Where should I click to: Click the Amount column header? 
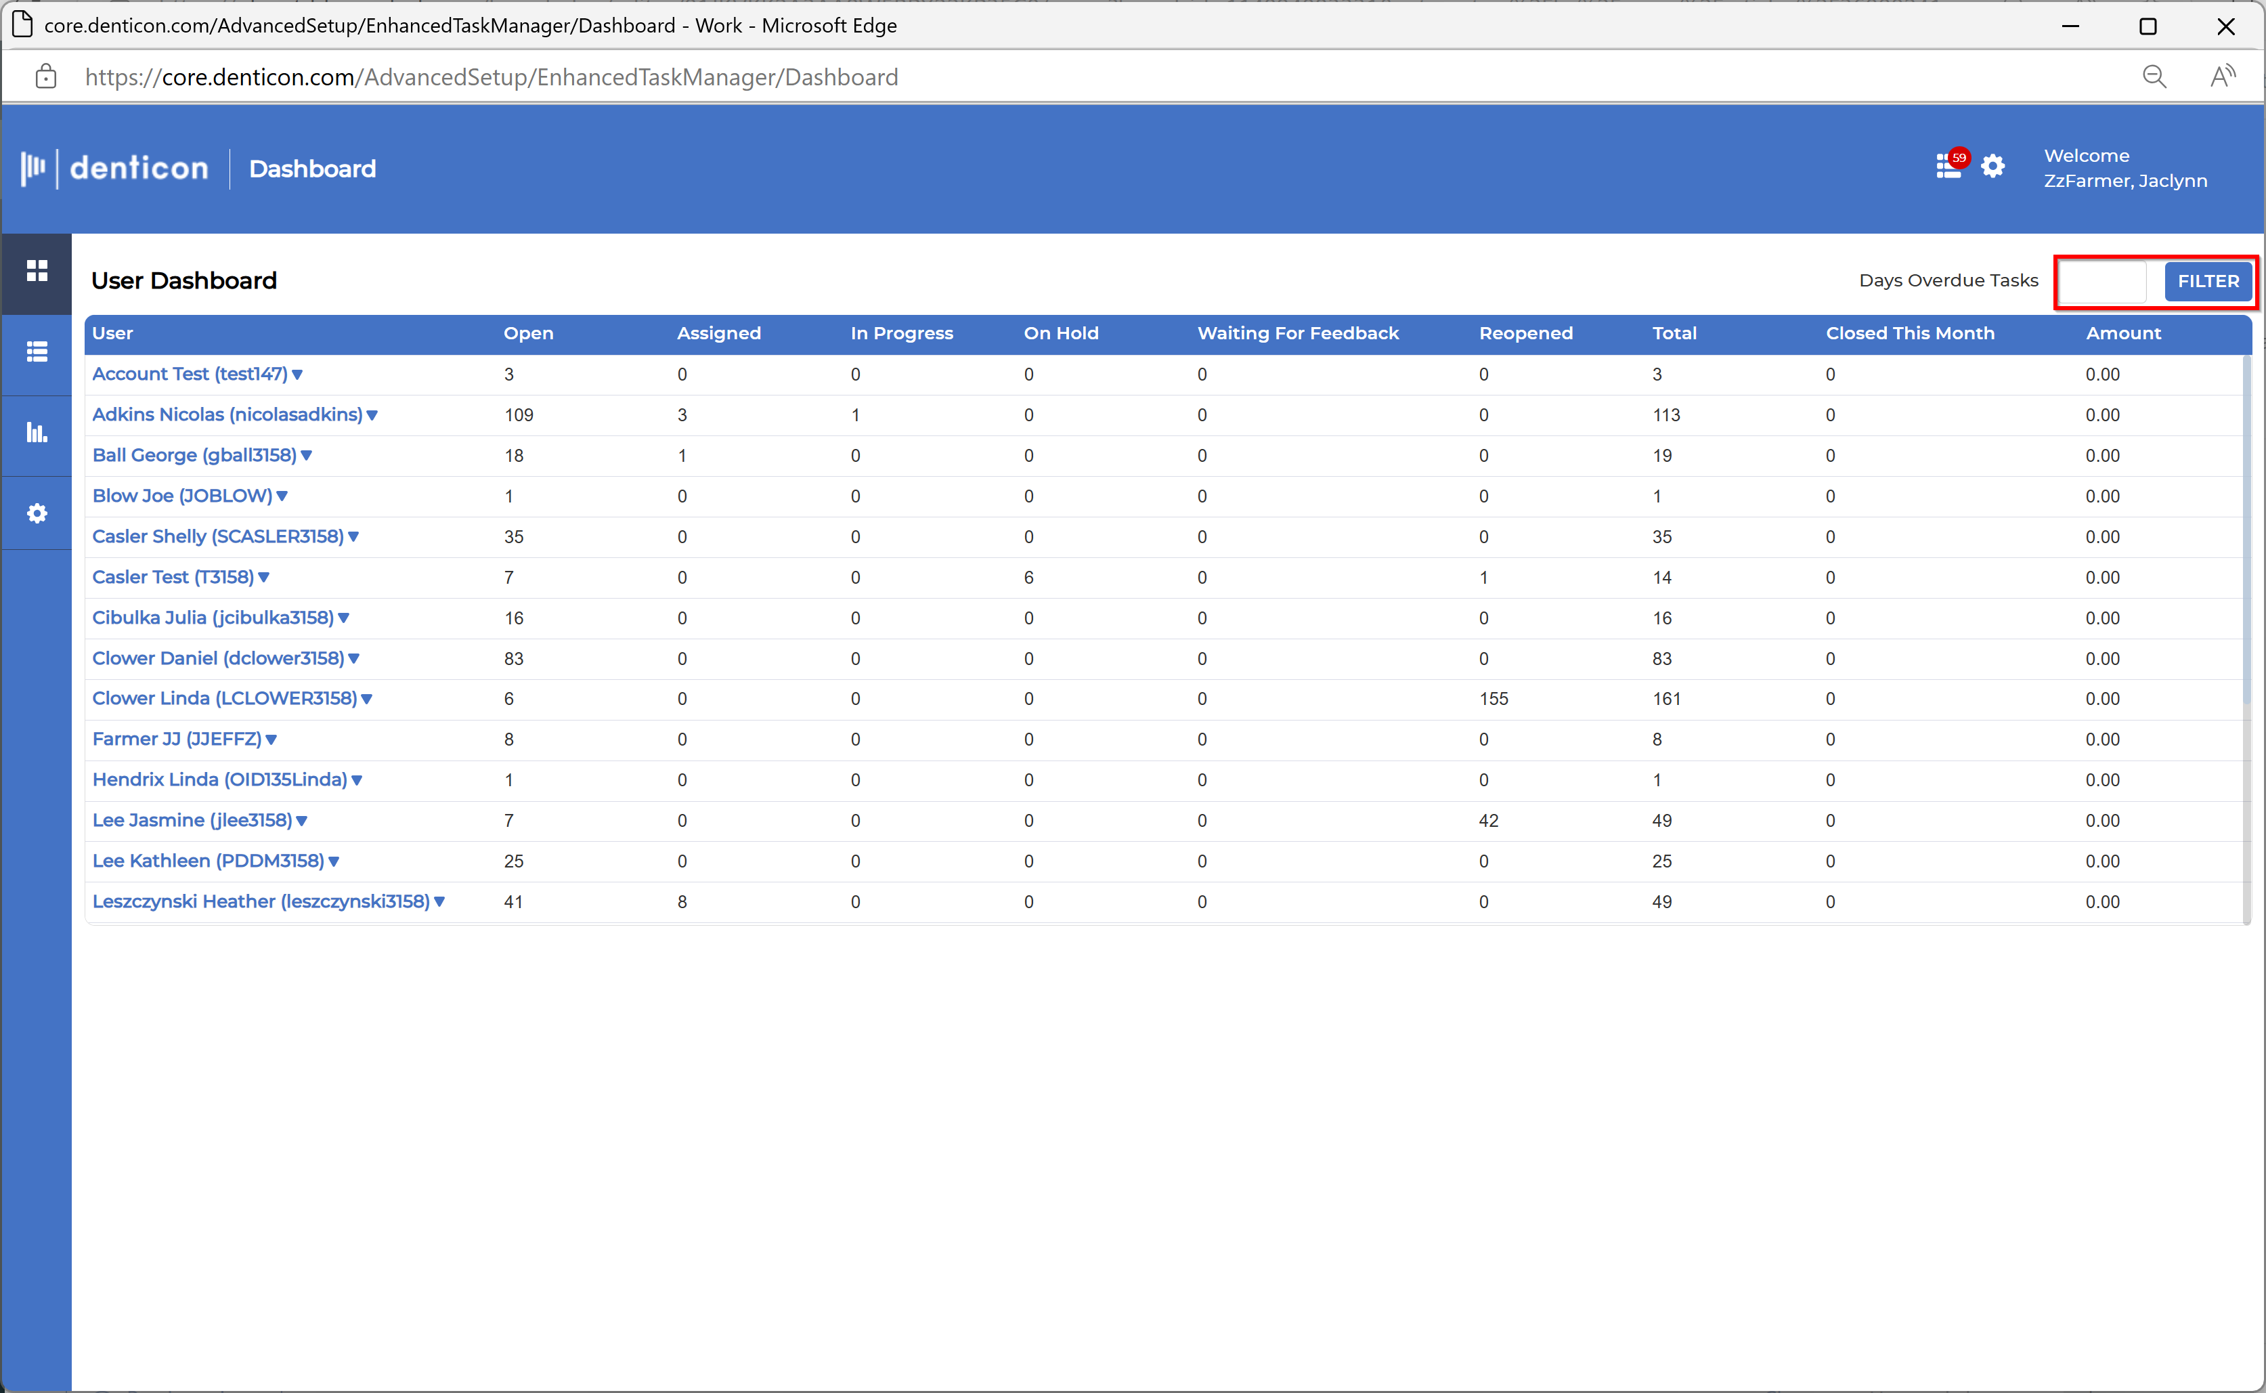(2122, 333)
